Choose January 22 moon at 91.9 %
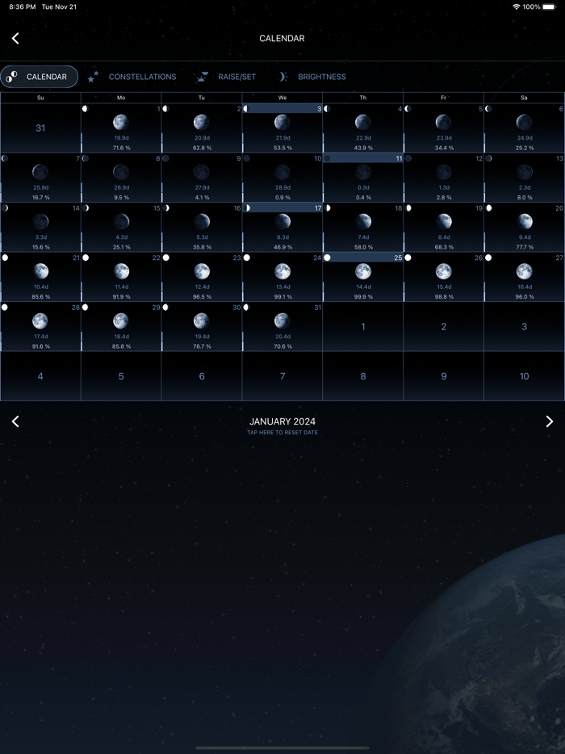The height and width of the screenshot is (754, 565). (x=121, y=277)
